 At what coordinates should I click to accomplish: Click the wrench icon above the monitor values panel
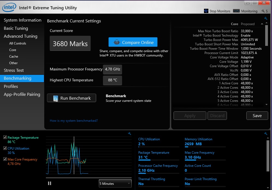pos(265,133)
